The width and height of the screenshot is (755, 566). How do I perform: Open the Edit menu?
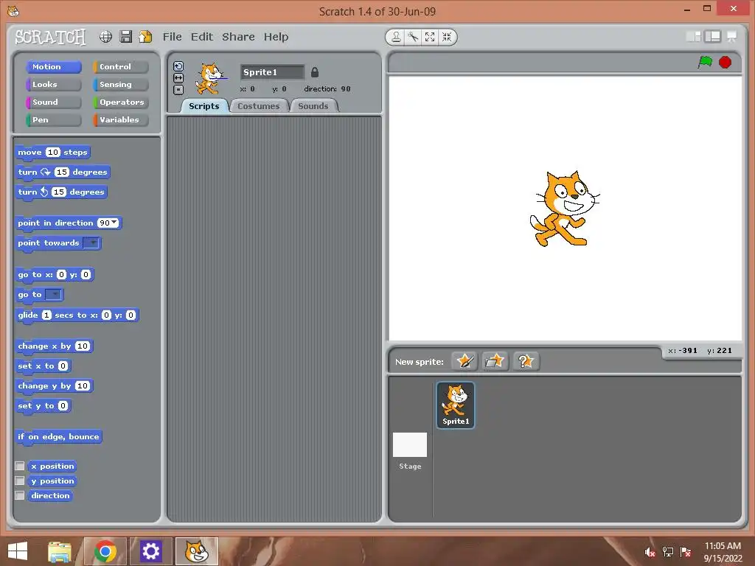[202, 37]
